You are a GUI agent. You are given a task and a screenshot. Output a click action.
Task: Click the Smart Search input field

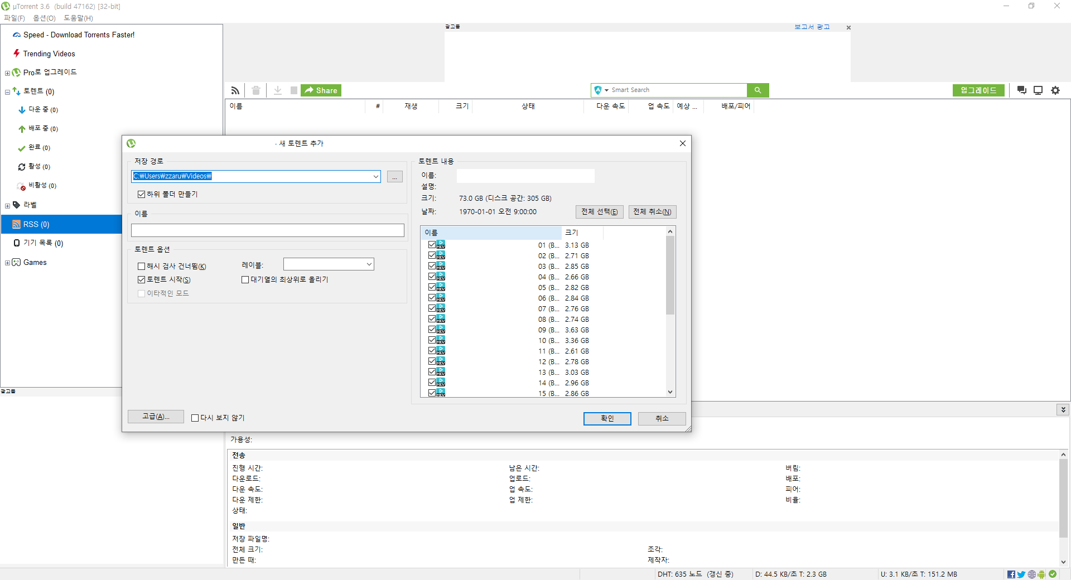pyautogui.click(x=678, y=90)
